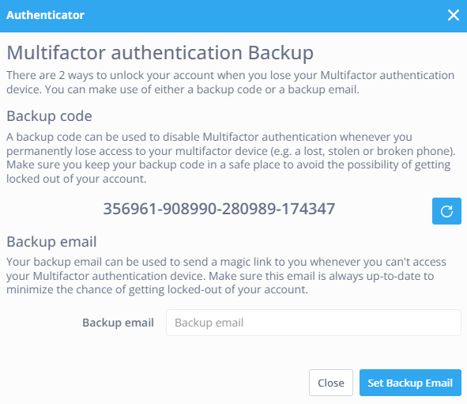Close the Authenticator dialog with the X icon
The image size is (467, 404).
[x=454, y=15]
